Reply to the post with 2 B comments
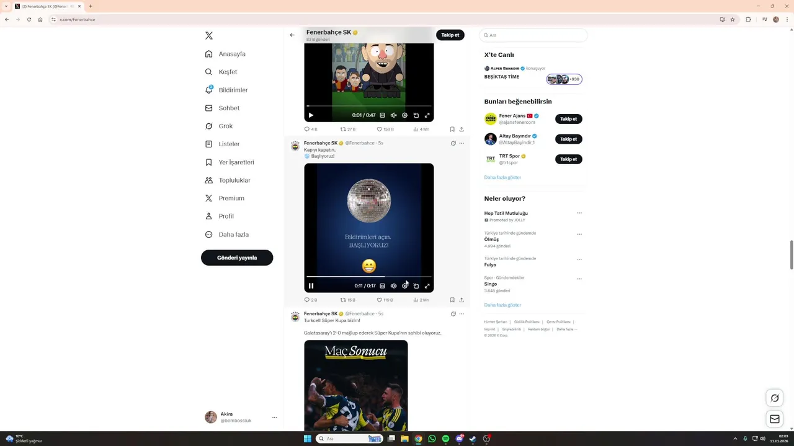 click(x=310, y=300)
